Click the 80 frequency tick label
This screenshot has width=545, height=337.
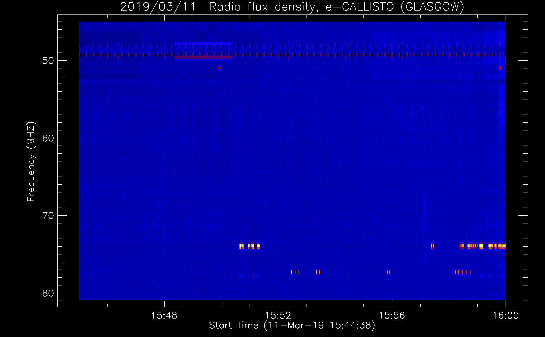48,293
